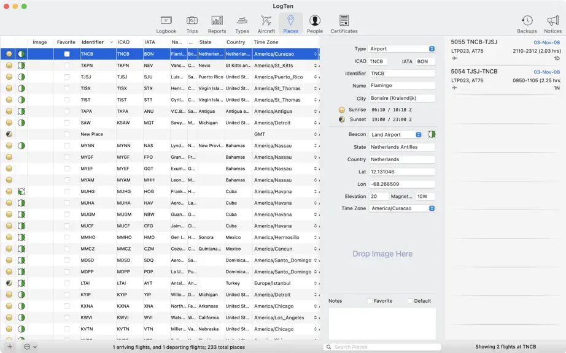This screenshot has width=566, height=353.
Task: Open the Time Zone America/Curacao dropdown
Action: [x=402, y=208]
